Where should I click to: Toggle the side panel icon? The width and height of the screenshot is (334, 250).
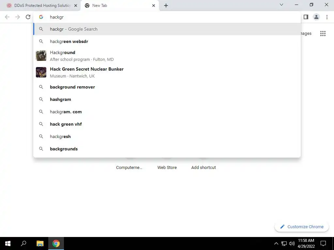point(306,17)
